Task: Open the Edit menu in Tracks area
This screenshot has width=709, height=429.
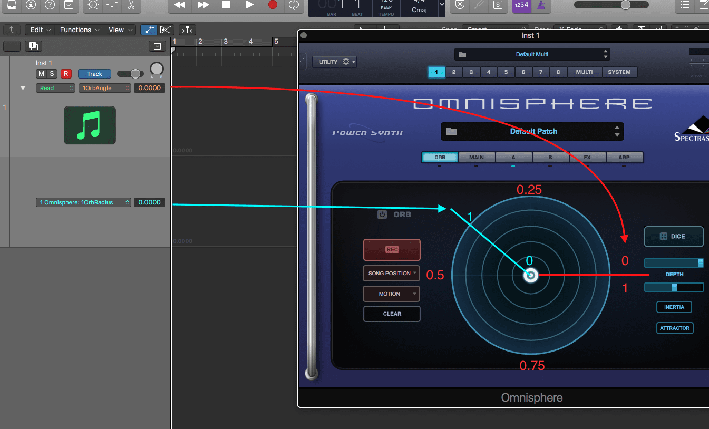Action: click(40, 30)
